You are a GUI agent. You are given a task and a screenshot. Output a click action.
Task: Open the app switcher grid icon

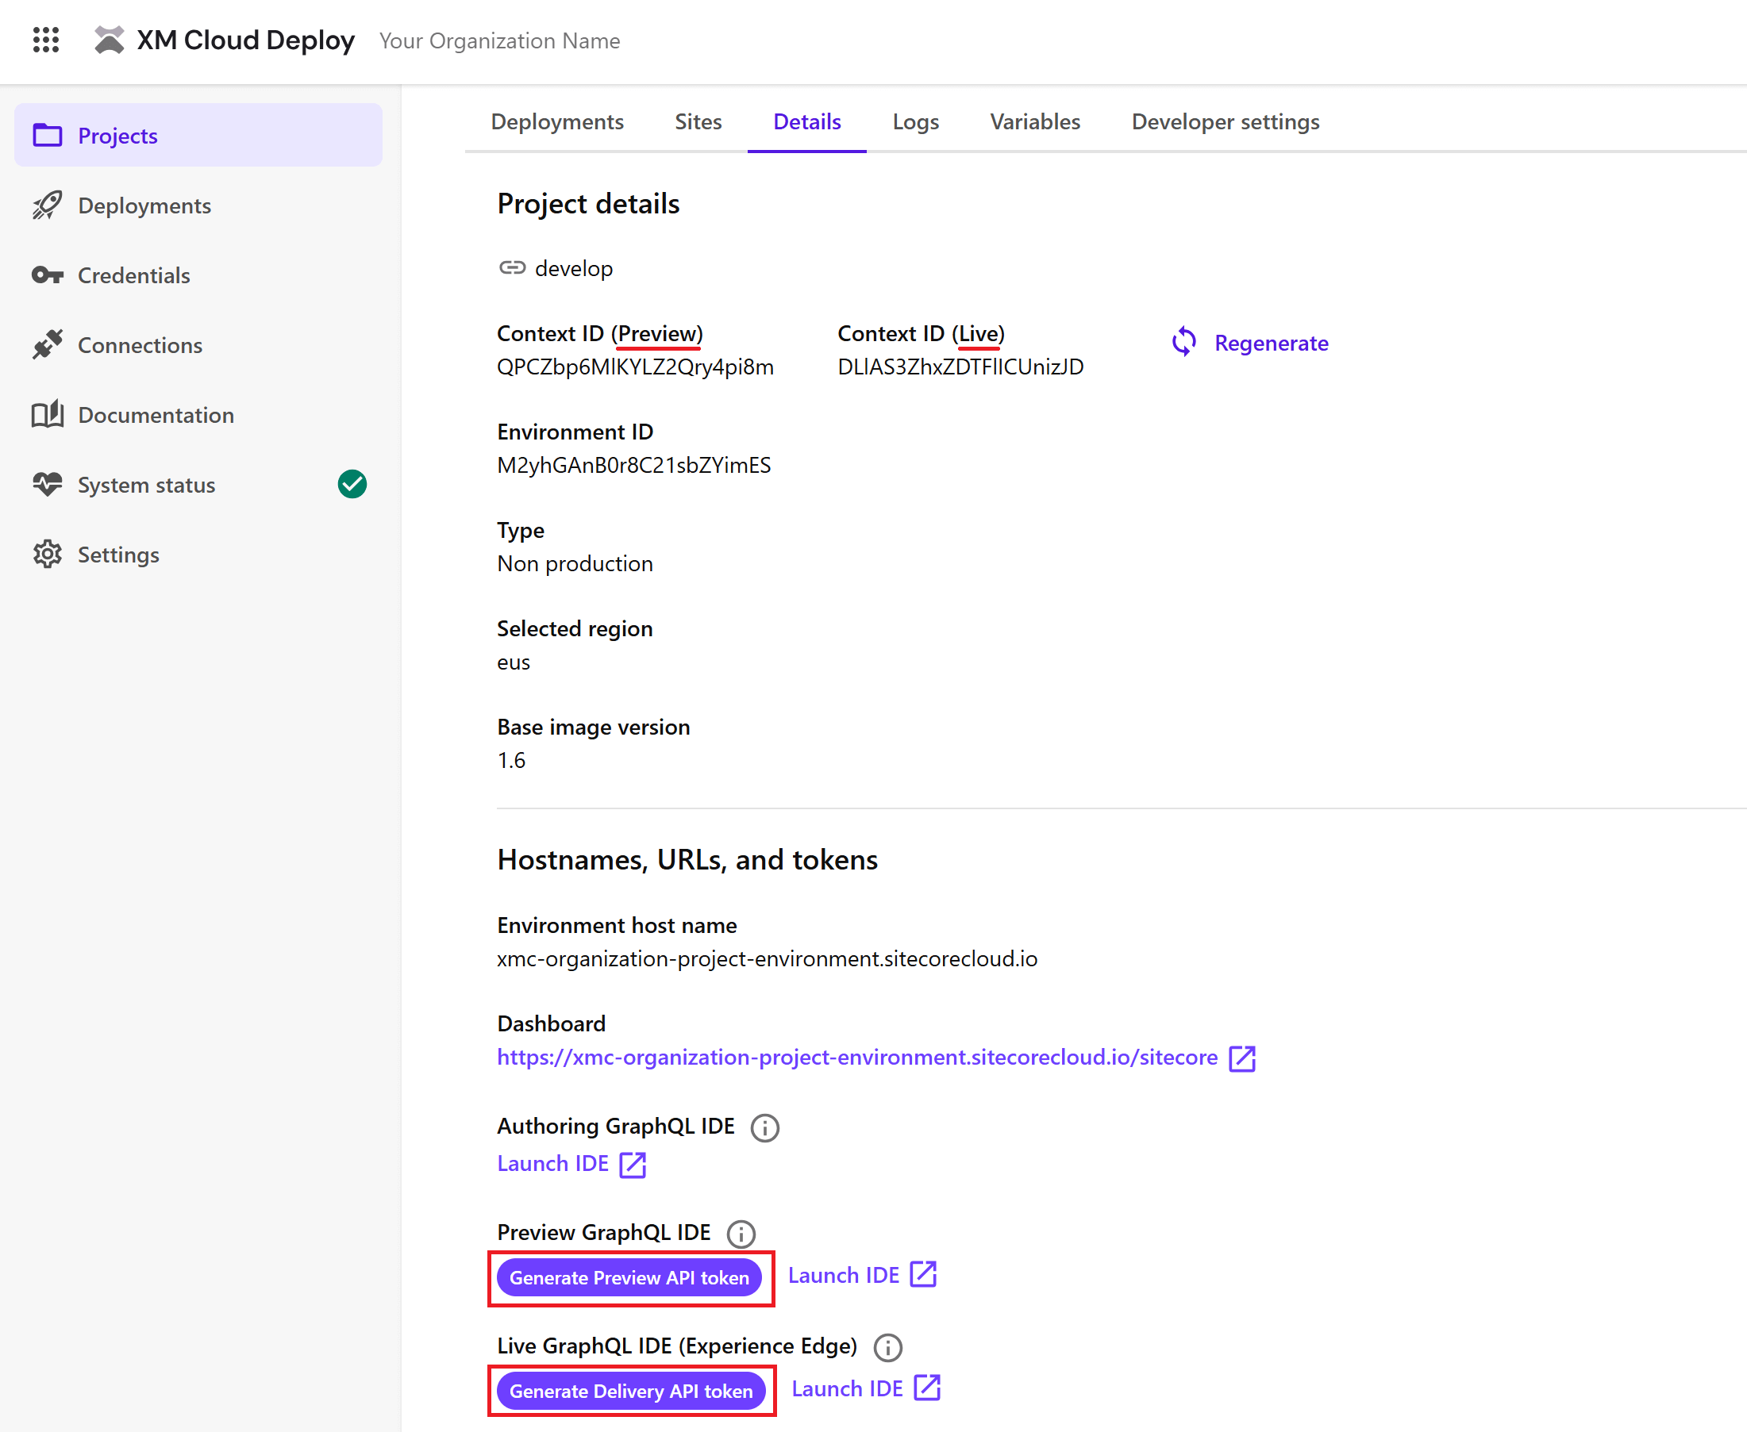46,40
